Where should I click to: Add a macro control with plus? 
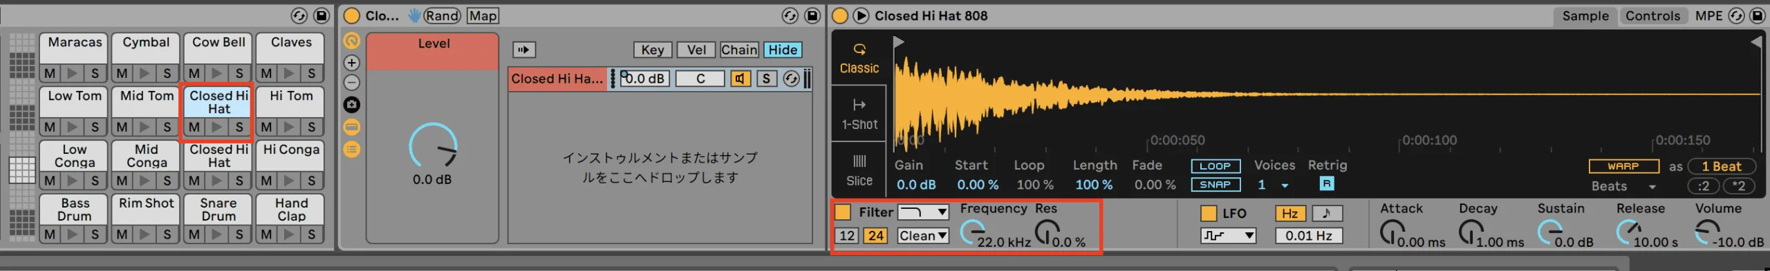coord(352,63)
